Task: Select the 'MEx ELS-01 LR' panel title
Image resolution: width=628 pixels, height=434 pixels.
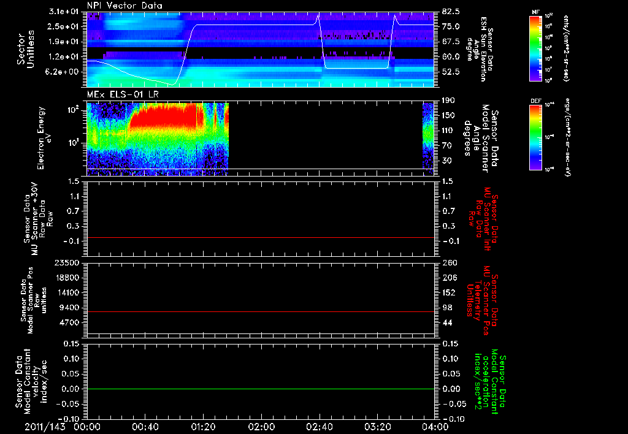Action: point(122,94)
